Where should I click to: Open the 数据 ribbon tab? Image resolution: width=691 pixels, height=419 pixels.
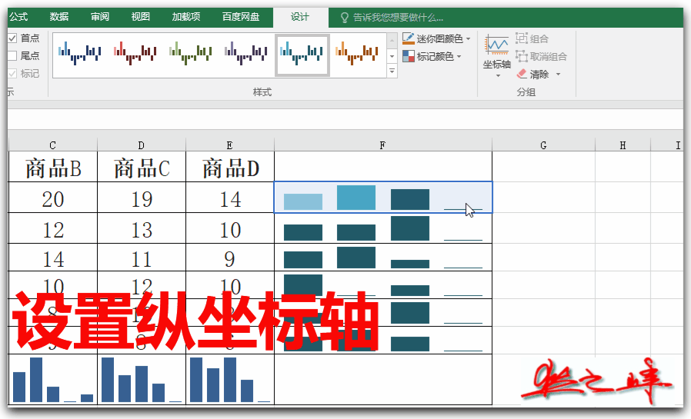[59, 17]
